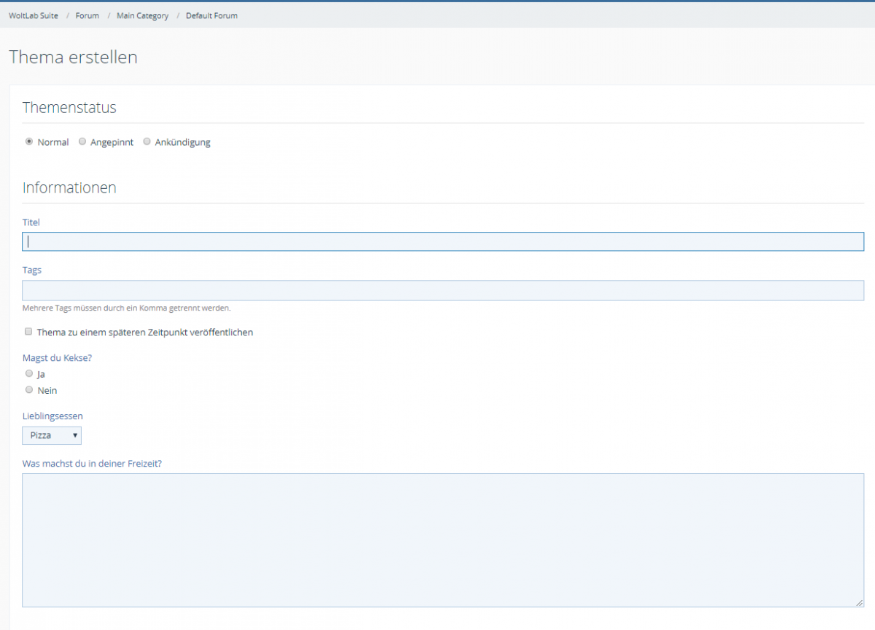Select the Normal topic status

tap(29, 141)
